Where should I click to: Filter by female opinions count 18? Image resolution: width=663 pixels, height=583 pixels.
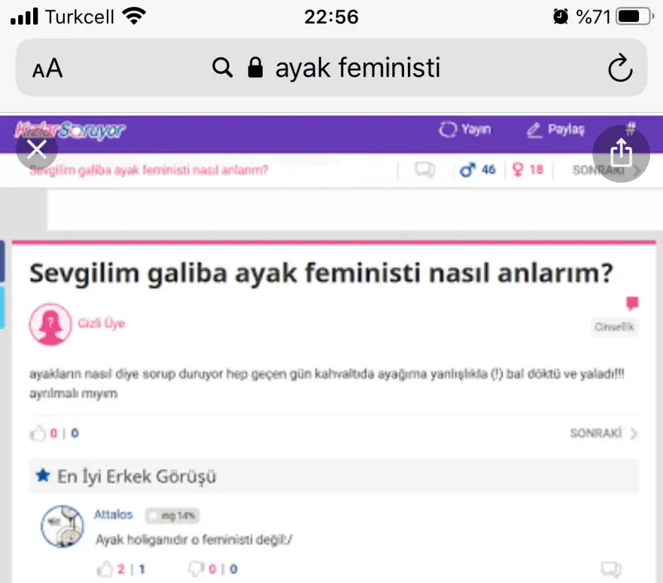tap(528, 170)
